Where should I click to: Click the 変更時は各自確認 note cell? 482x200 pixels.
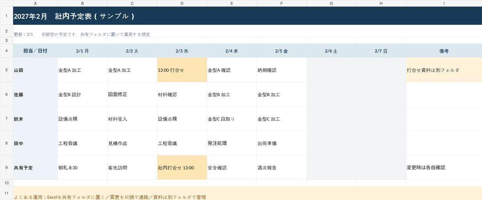tap(444, 168)
